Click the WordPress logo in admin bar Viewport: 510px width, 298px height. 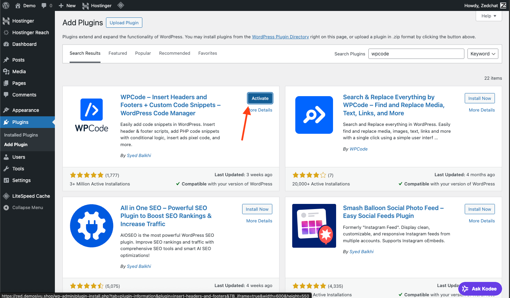6,5
